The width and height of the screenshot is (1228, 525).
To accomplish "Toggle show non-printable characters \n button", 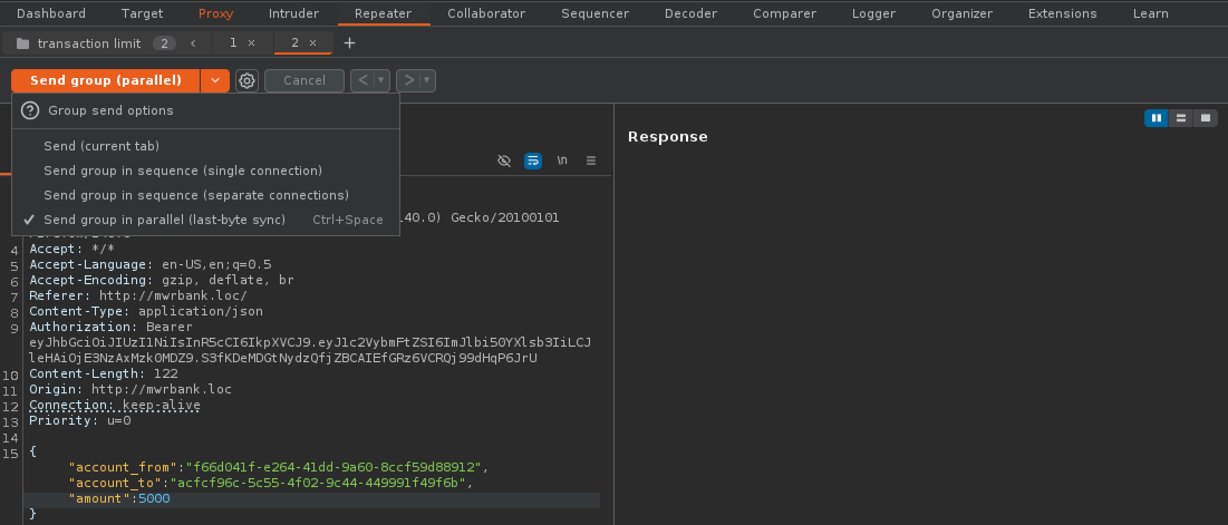I will pos(562,161).
